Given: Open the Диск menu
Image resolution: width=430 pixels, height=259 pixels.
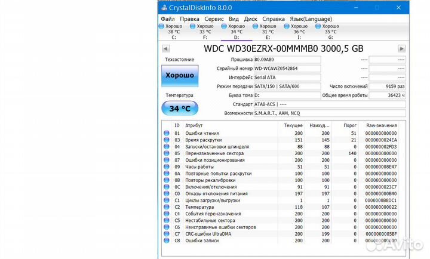Looking at the screenshot, I should [250, 19].
